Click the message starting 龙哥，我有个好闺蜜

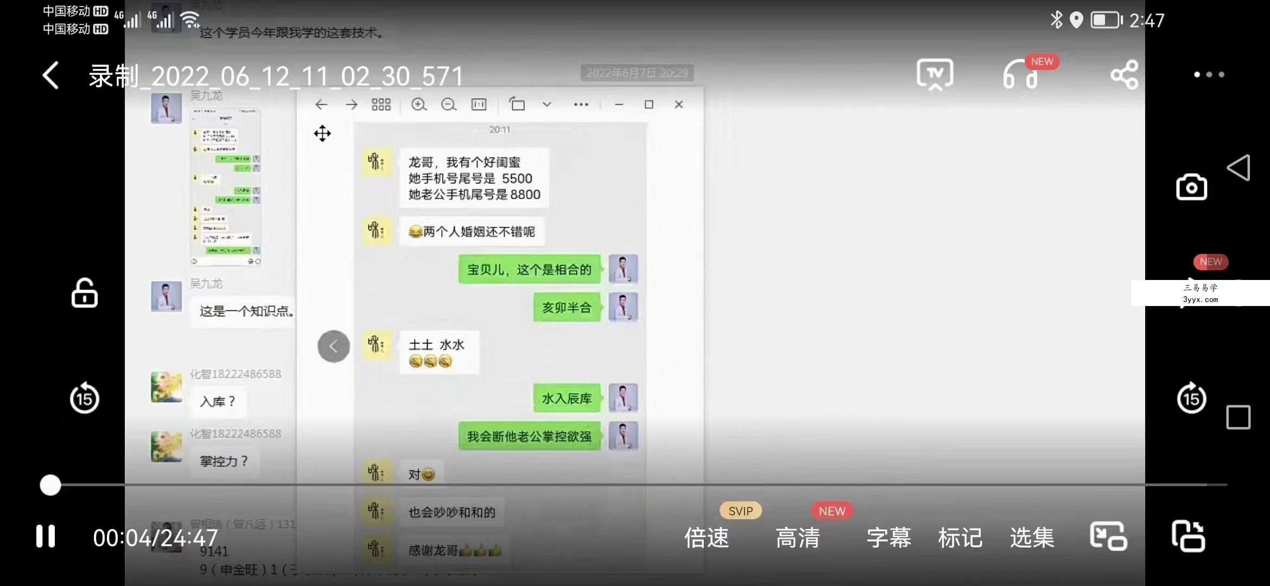[x=474, y=178]
